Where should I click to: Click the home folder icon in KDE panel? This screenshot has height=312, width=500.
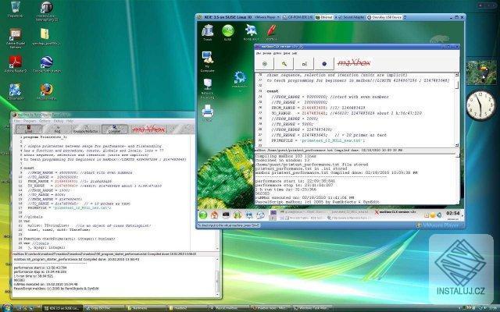[214, 215]
